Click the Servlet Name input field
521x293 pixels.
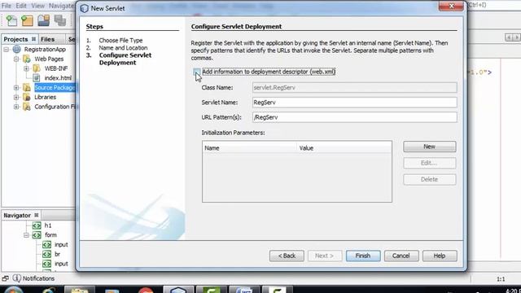[x=355, y=103]
